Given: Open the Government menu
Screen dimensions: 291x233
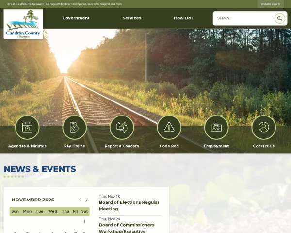Looking at the screenshot, I should (76, 18).
